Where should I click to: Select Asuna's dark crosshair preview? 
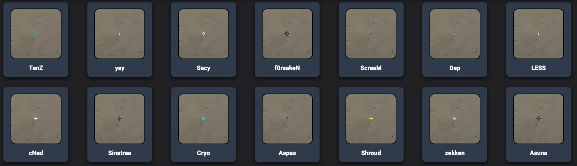pyautogui.click(x=538, y=119)
